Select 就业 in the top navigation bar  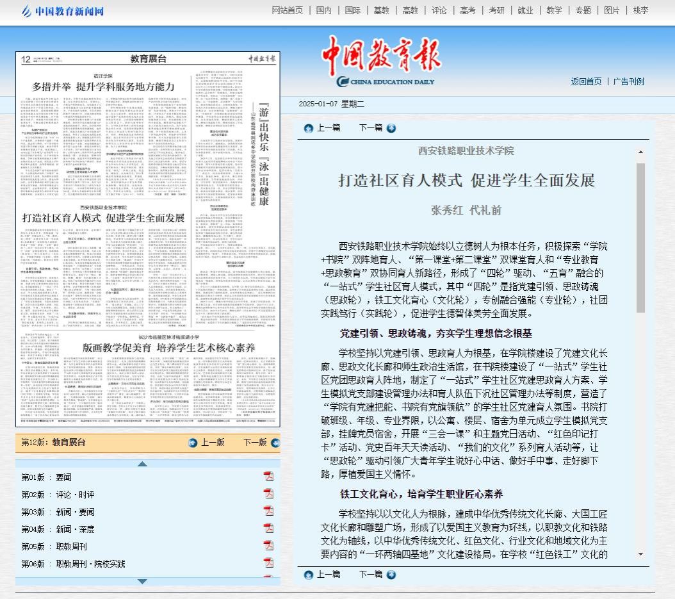[x=525, y=10]
